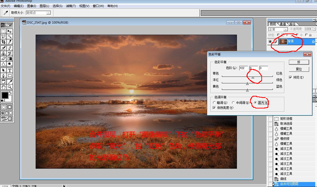The image size is (317, 187).
Task: Select the Dodge tool
Action: [x=10, y=64]
